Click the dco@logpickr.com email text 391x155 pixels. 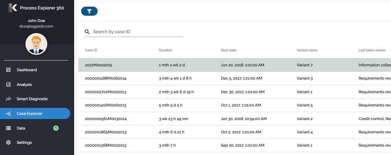click(x=36, y=26)
